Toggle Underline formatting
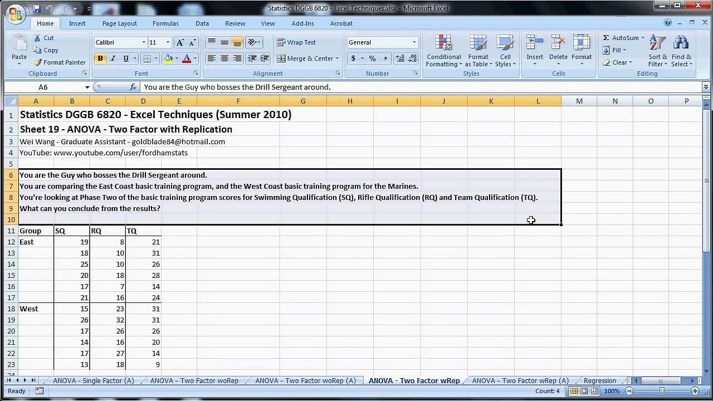This screenshot has width=713, height=401. click(x=126, y=58)
